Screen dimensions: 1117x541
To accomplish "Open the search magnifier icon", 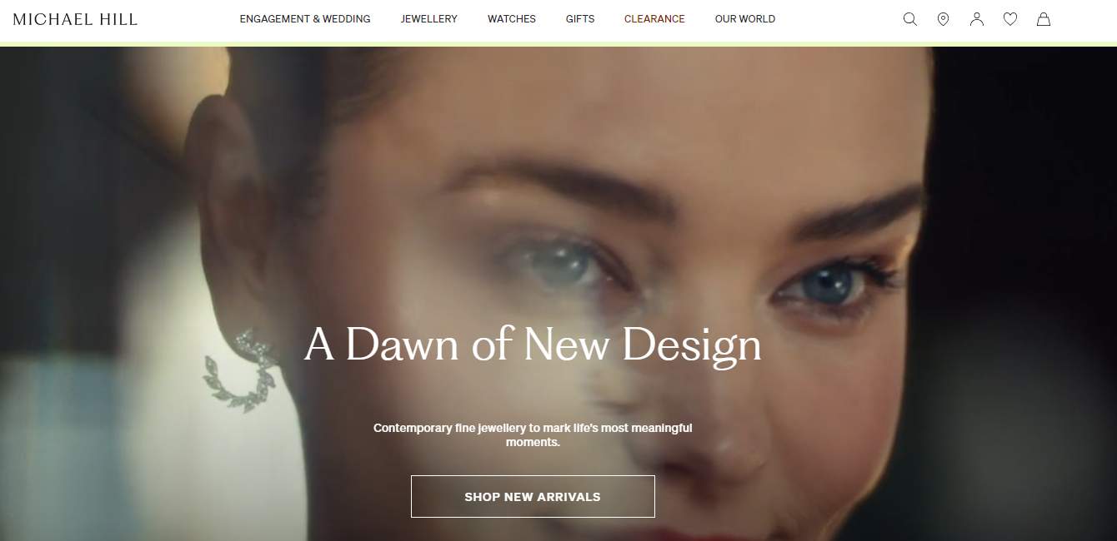I will [x=909, y=19].
